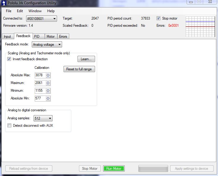Click the PID period count value 37933
This screenshot has height=176, width=218.
[x=146, y=18]
